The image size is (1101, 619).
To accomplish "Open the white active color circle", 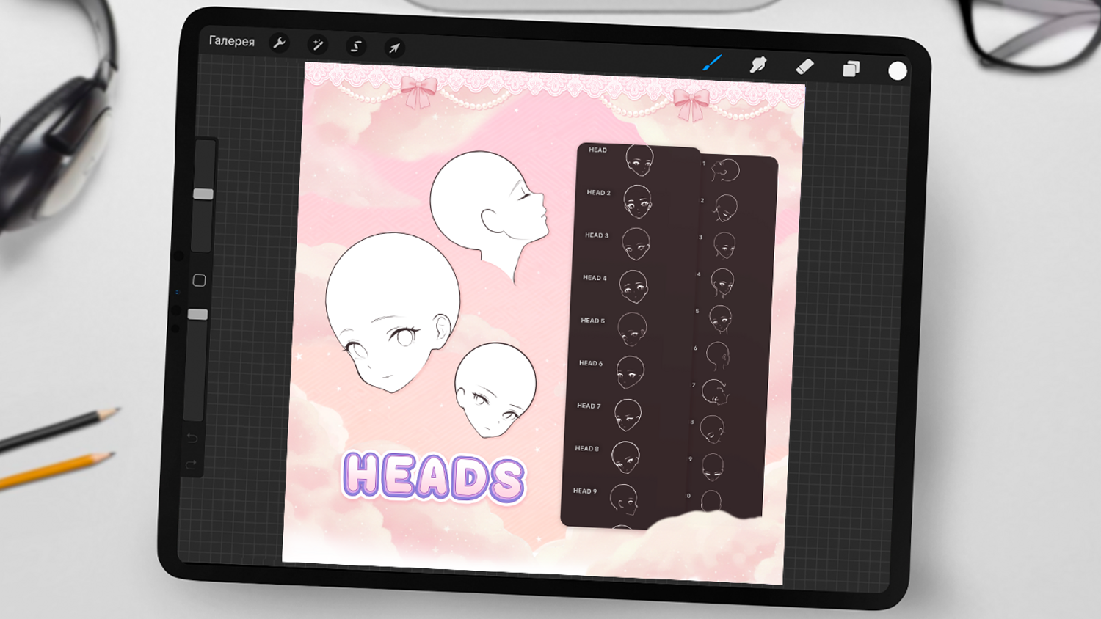I will click(x=897, y=70).
